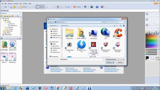This screenshot has width=160, height=90.
Task: Select Документы in dialog sidebar
Action: tap(55, 46)
